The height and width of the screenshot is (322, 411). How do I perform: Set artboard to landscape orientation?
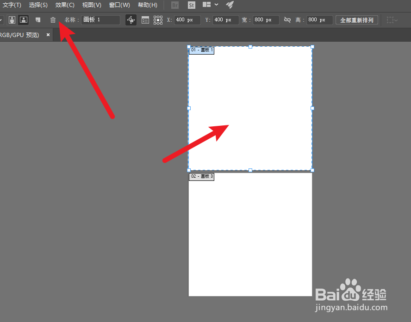coord(24,20)
